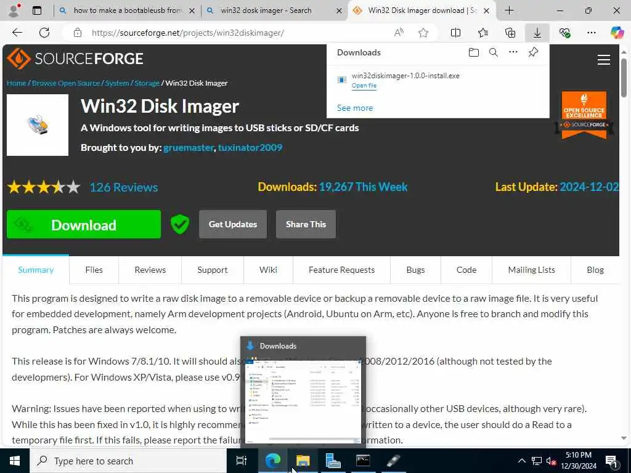Open tuxinator2009 profile link
The height and width of the screenshot is (473, 631).
click(x=250, y=148)
